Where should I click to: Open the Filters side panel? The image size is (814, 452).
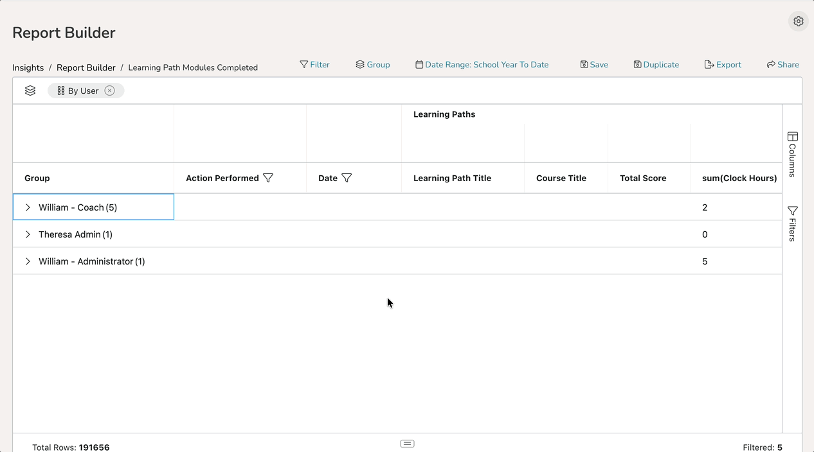coord(792,223)
